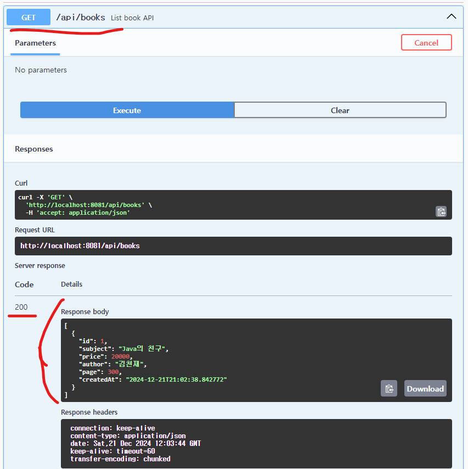Click the "page": 300 line
Screen dimensions: 468x469
click(x=100, y=372)
